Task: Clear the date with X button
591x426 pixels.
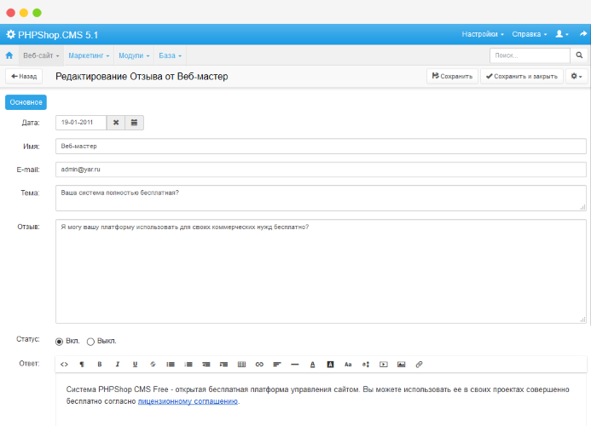Action: click(116, 123)
